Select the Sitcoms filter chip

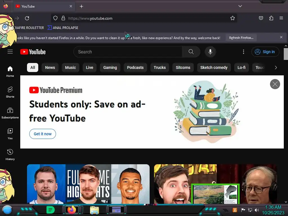point(183,67)
